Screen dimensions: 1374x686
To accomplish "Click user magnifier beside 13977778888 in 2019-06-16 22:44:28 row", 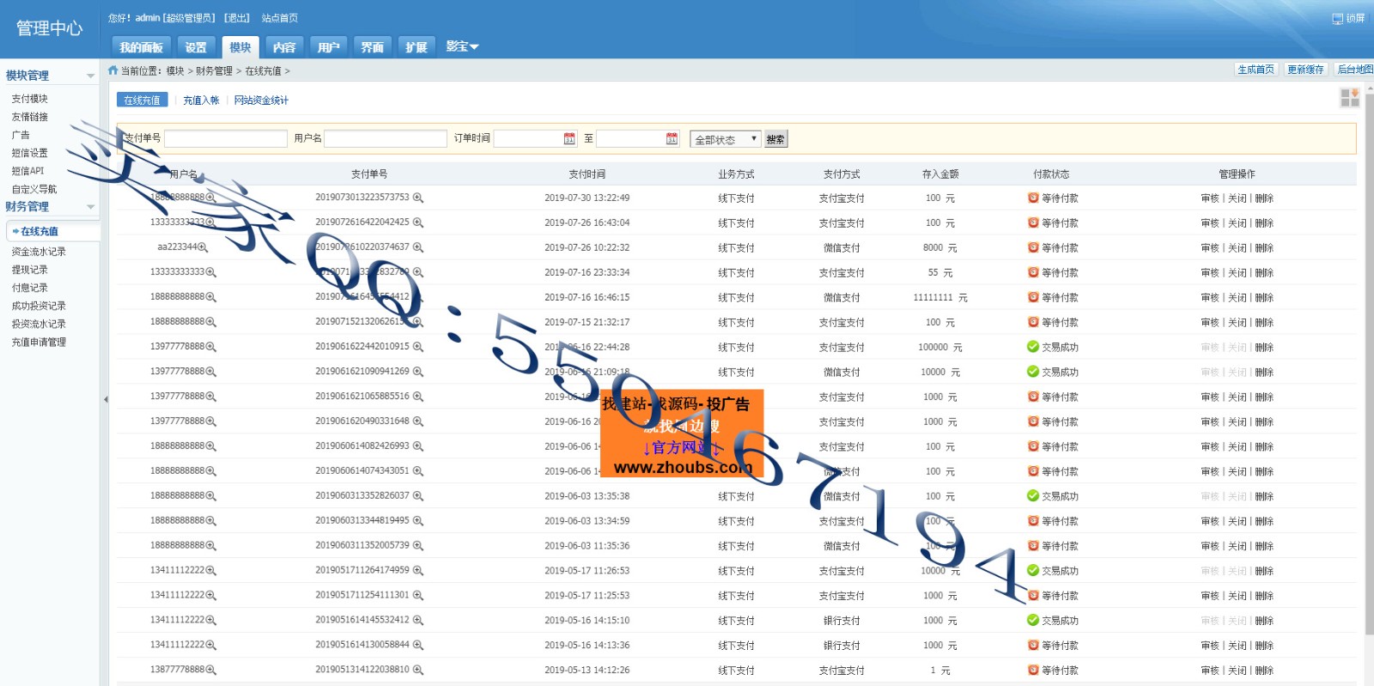I will 211,347.
